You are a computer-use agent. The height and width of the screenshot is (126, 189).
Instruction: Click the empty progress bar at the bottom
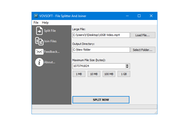(94, 107)
